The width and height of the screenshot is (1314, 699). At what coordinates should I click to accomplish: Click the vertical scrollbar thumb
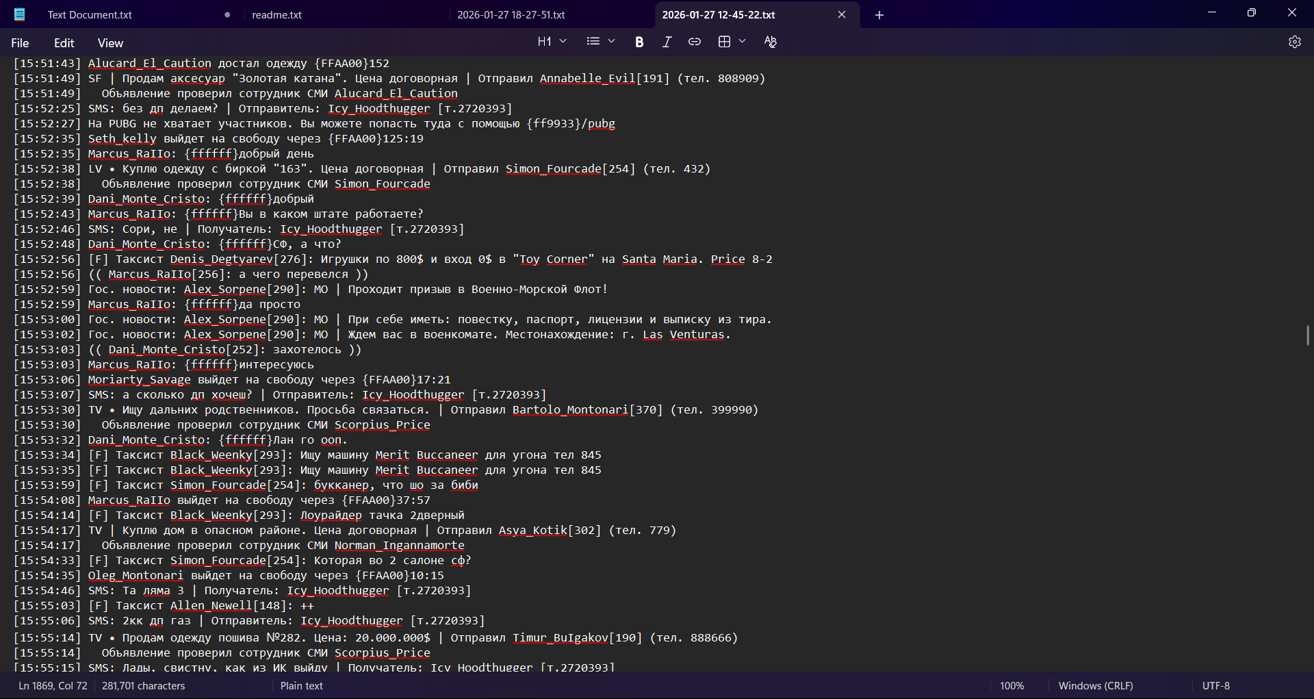tap(1308, 335)
